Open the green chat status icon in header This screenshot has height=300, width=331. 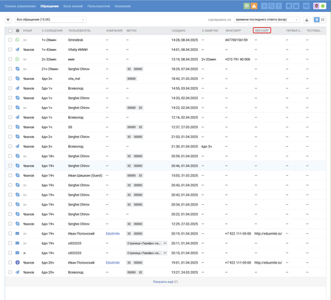tap(247, 6)
